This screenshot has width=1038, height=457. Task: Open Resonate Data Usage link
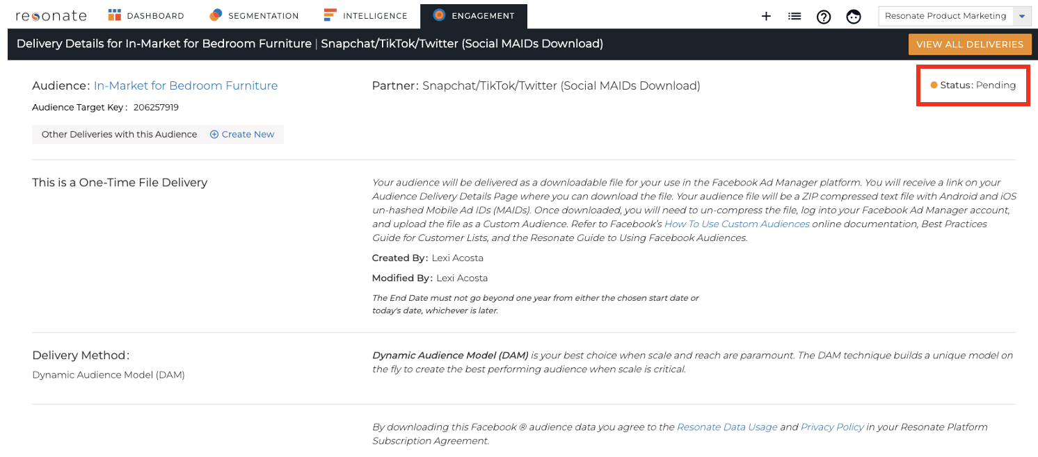[727, 427]
